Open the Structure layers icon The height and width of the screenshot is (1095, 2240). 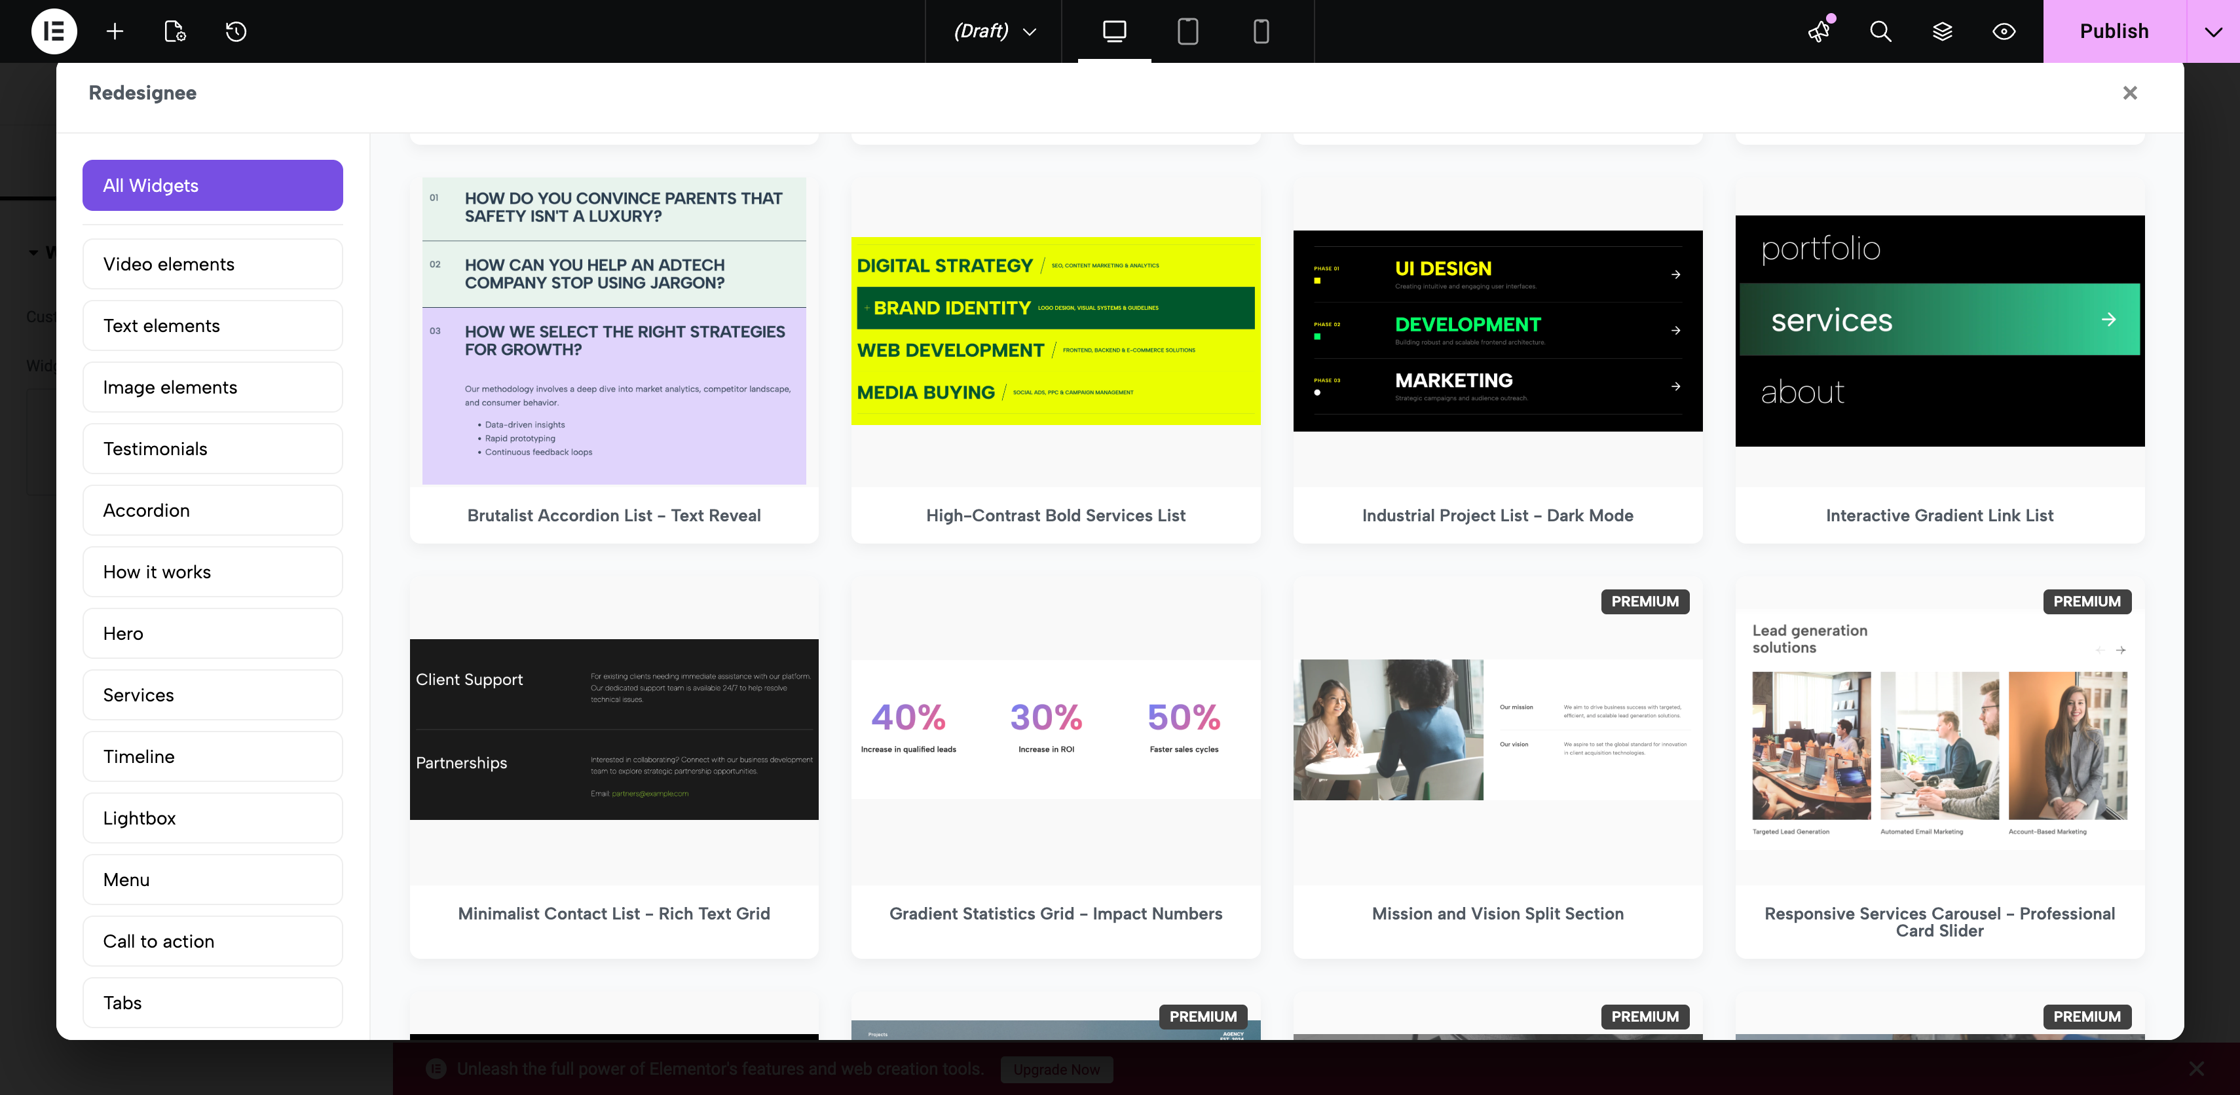pyautogui.click(x=1943, y=31)
